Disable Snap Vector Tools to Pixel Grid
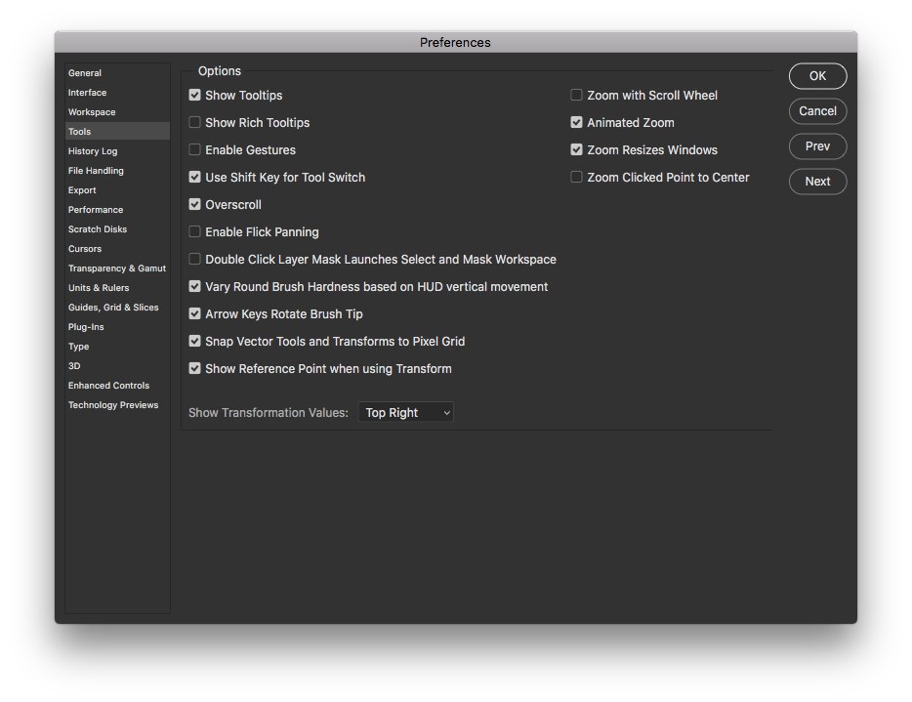Image resolution: width=912 pixels, height=702 pixels. click(x=195, y=342)
